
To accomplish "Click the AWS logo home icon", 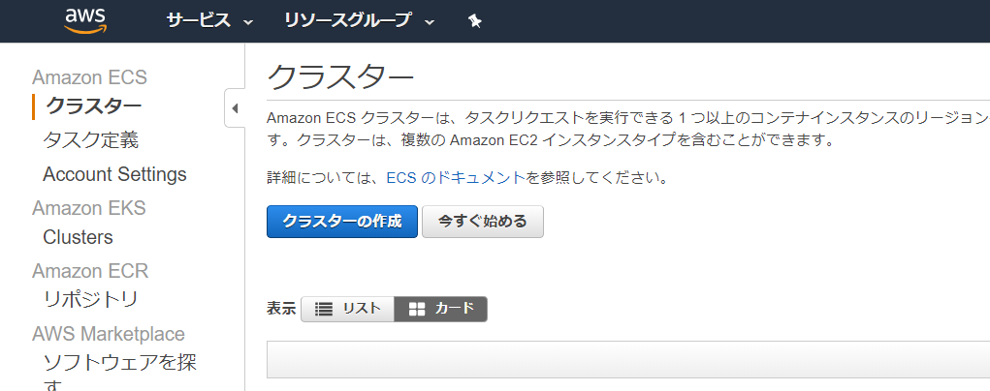I will [x=85, y=21].
